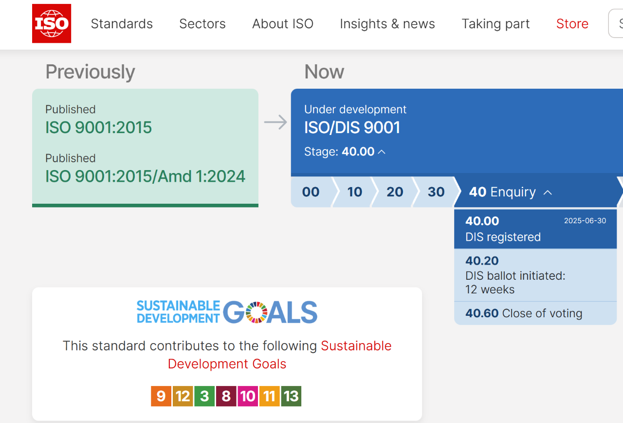Image resolution: width=623 pixels, height=423 pixels.
Task: Open SDG goal 13 icon
Action: (x=291, y=396)
